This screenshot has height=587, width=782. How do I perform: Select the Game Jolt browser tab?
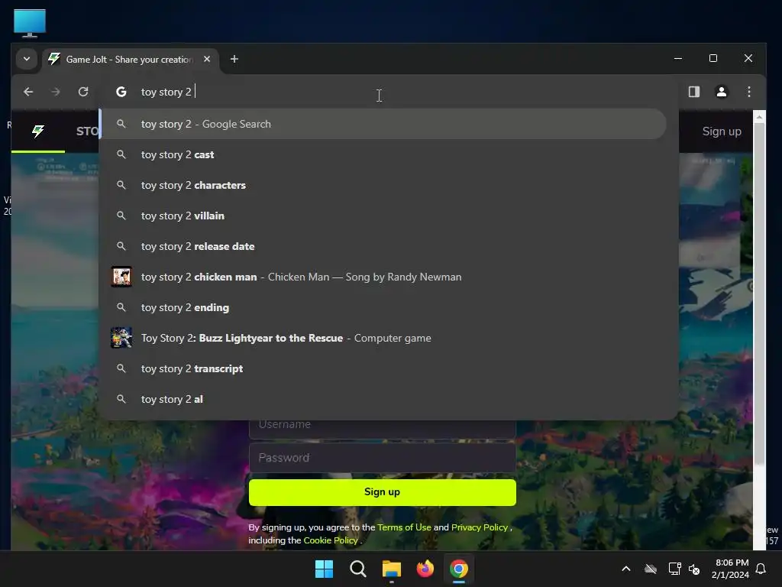click(131, 60)
